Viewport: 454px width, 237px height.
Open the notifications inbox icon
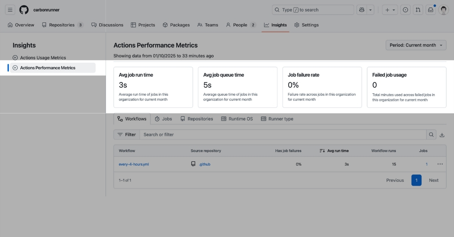(431, 10)
